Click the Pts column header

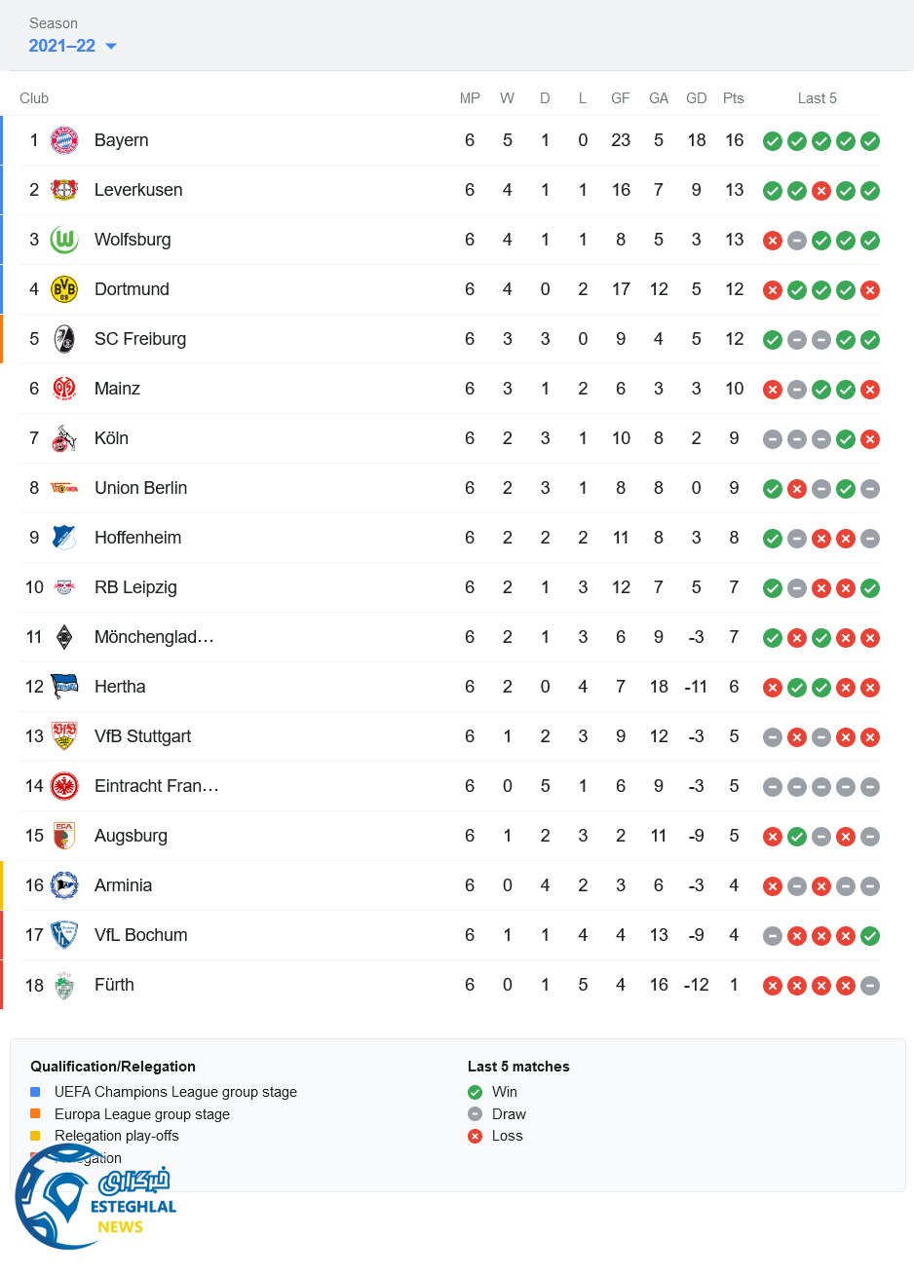point(734,98)
